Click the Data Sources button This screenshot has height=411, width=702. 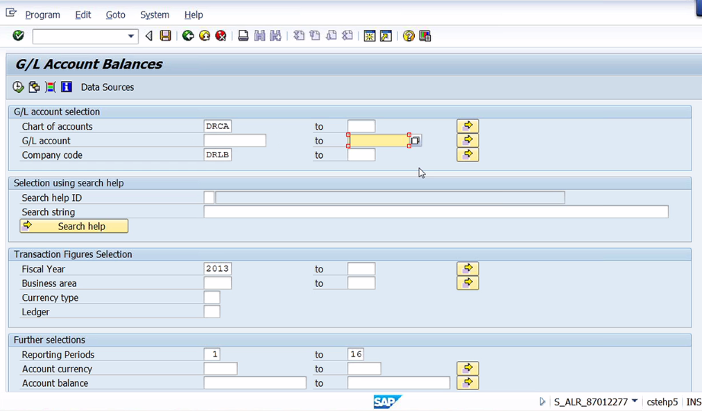coord(108,87)
